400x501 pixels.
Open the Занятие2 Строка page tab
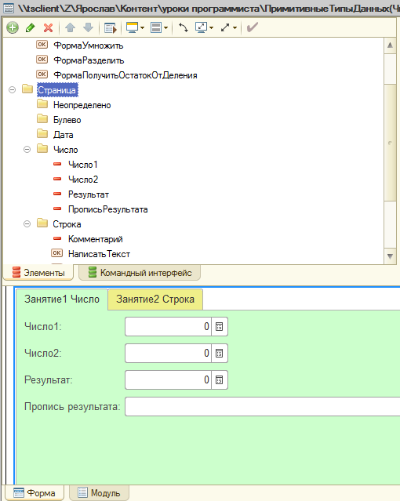(x=155, y=300)
